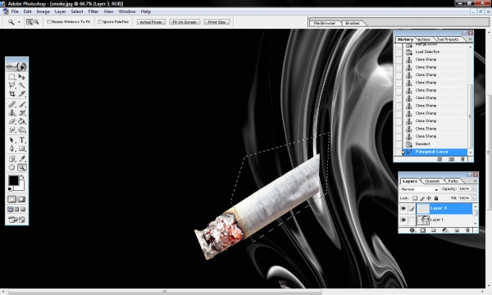The width and height of the screenshot is (492, 295).
Task: Select the Move tool
Action: point(21,77)
